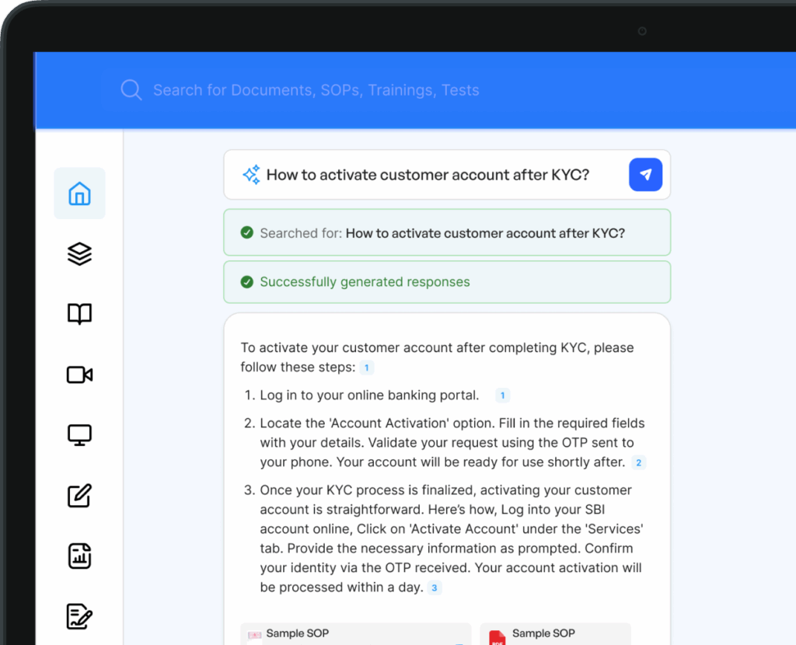Open the pencil-in-square edit sidebar icon
This screenshot has width=796, height=645.
[x=79, y=495]
